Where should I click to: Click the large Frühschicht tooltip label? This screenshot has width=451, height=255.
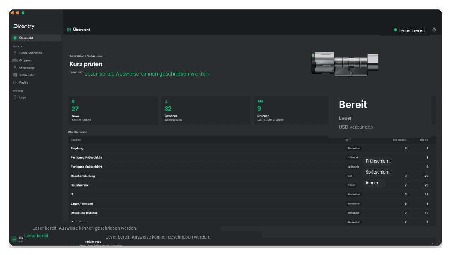pyautogui.click(x=378, y=161)
